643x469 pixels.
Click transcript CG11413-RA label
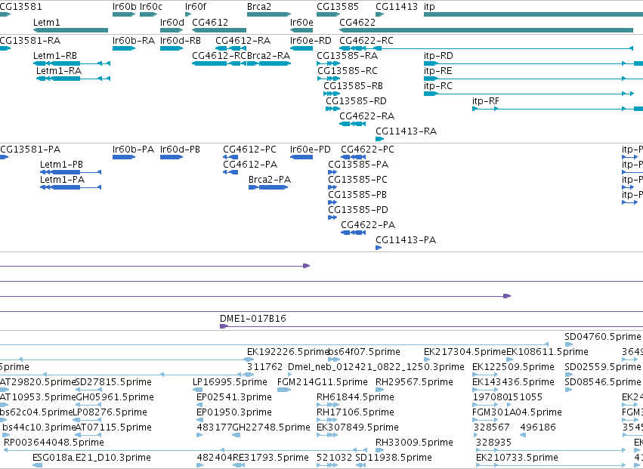(x=406, y=131)
